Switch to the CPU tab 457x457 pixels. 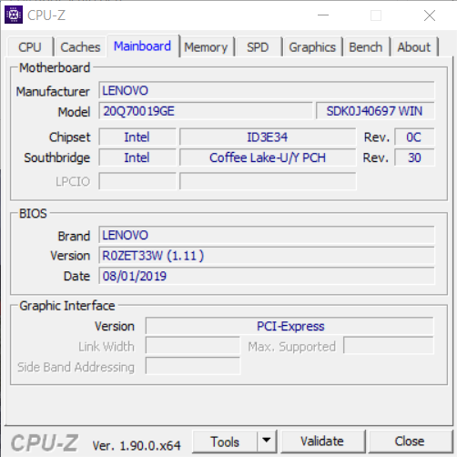coord(30,47)
